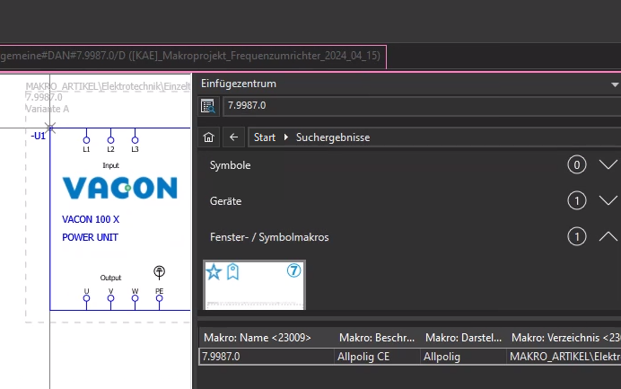Click the MAKRO_ARTIKEL\Elektr... directory cell
621x389 pixels.
pyautogui.click(x=564, y=357)
